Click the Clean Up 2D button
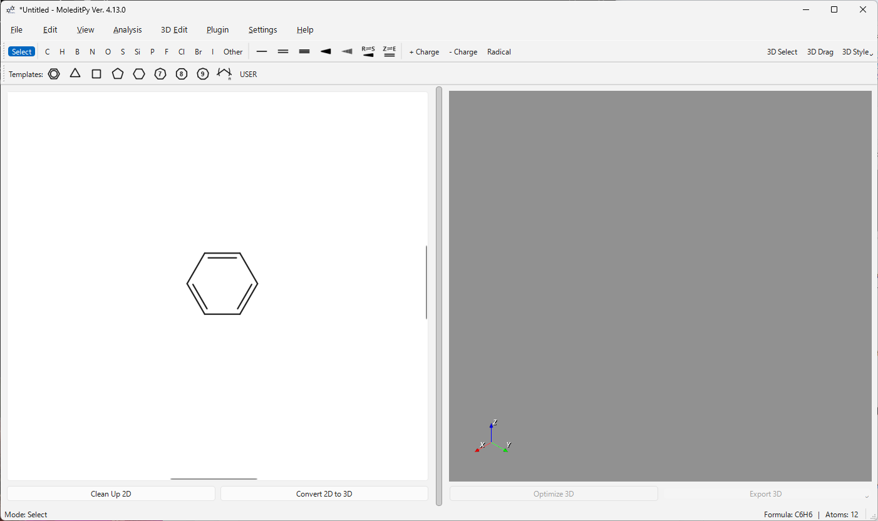Screen dimensions: 878x521 [x=111, y=493]
